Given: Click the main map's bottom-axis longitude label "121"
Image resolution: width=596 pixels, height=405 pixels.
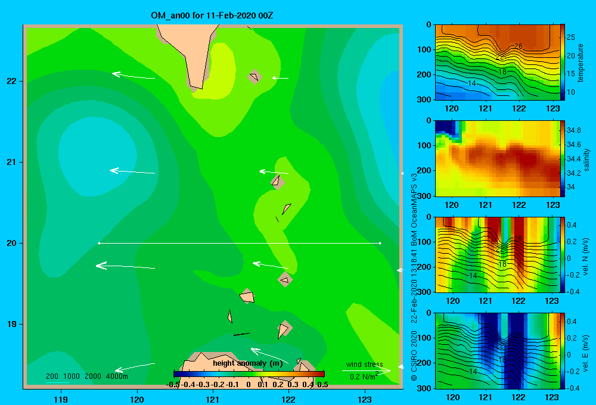Looking at the screenshot, I should coord(213,399).
